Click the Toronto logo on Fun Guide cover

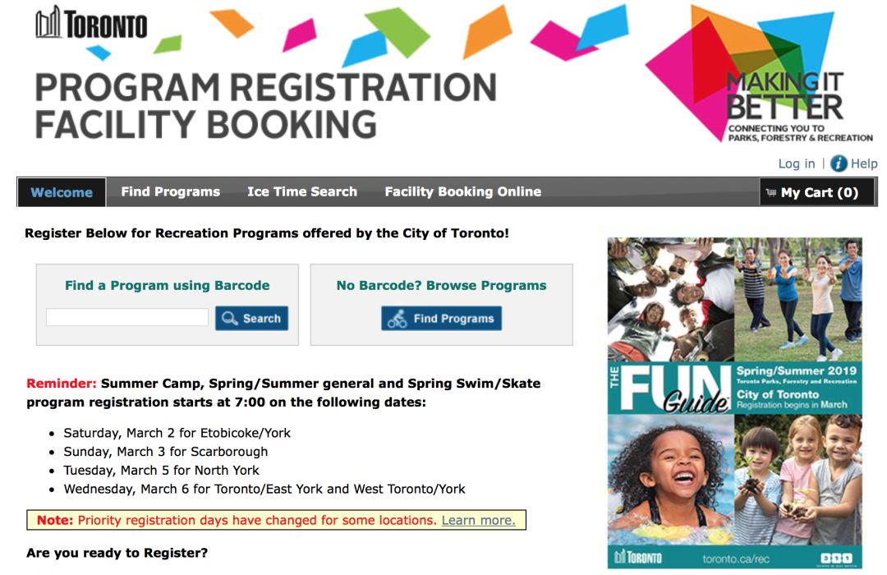[638, 558]
